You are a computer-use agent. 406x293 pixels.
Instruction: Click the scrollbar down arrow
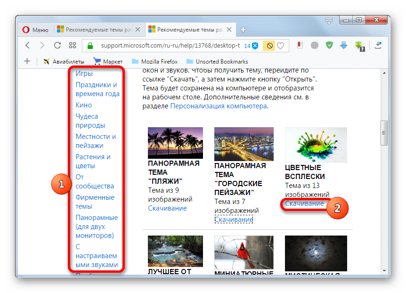pyautogui.click(x=384, y=271)
